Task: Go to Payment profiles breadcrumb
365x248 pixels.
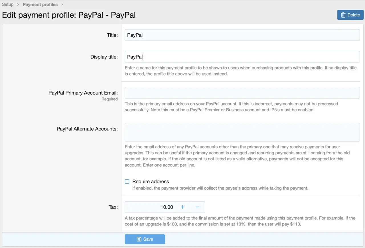Action: [40, 5]
